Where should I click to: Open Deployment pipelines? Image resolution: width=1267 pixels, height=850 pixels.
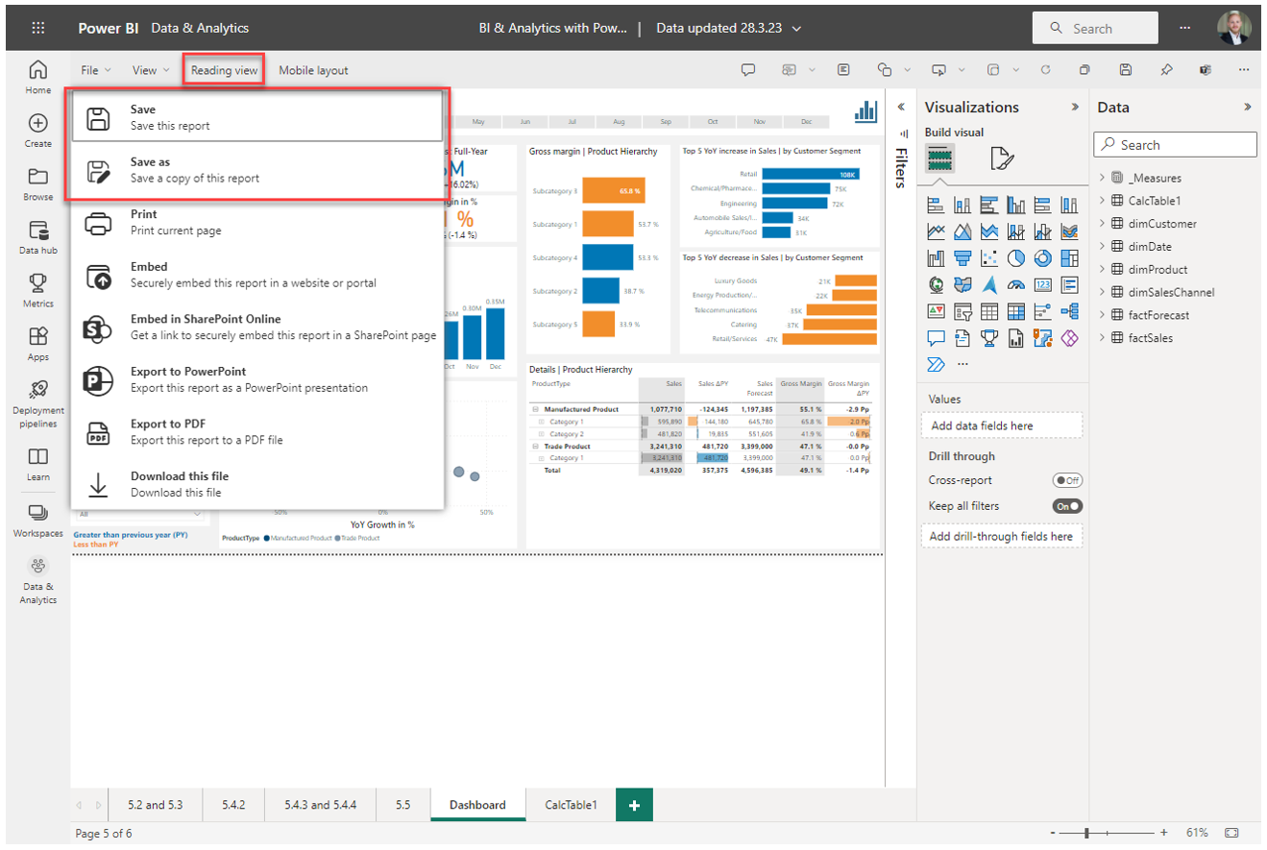click(x=38, y=403)
